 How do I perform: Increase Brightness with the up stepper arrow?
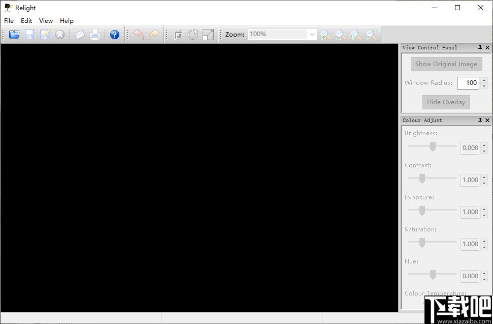pos(484,145)
